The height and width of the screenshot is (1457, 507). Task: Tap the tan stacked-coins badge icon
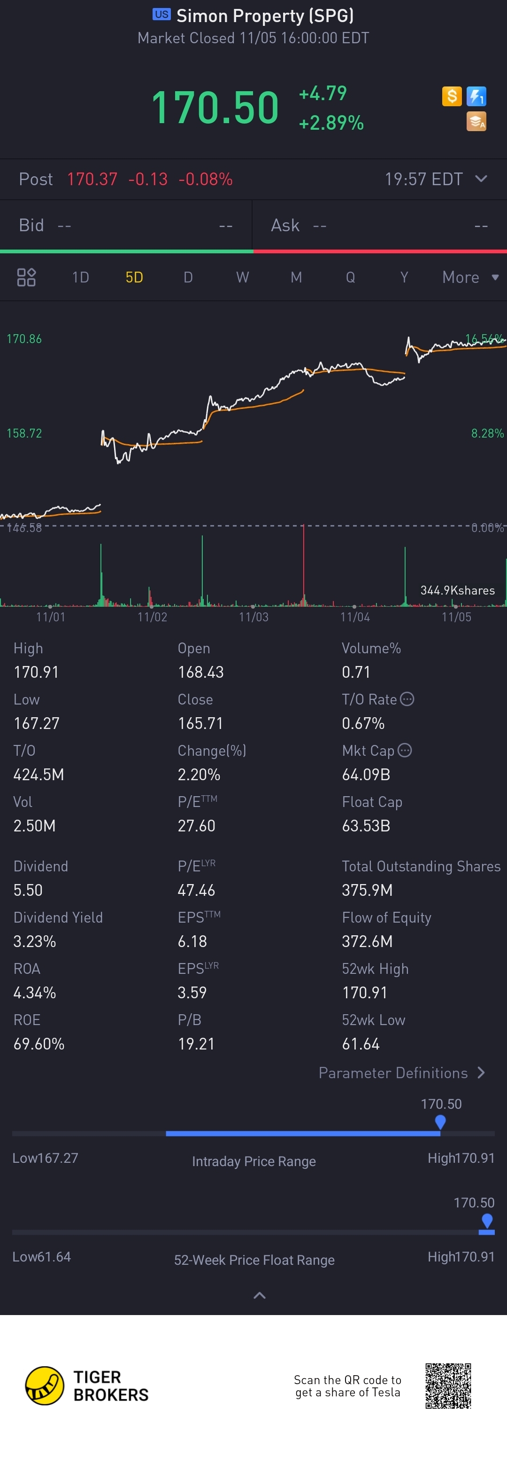click(476, 121)
